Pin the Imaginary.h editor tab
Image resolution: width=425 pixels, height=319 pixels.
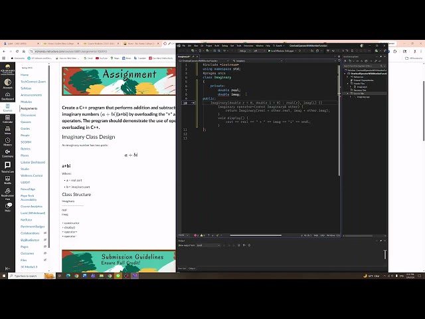pyautogui.click(x=193, y=56)
